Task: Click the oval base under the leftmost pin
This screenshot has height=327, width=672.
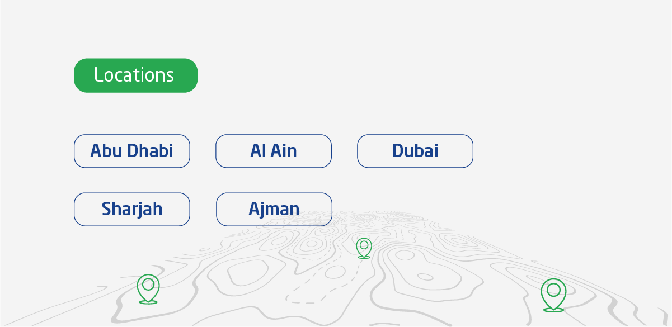Action: coord(148,302)
